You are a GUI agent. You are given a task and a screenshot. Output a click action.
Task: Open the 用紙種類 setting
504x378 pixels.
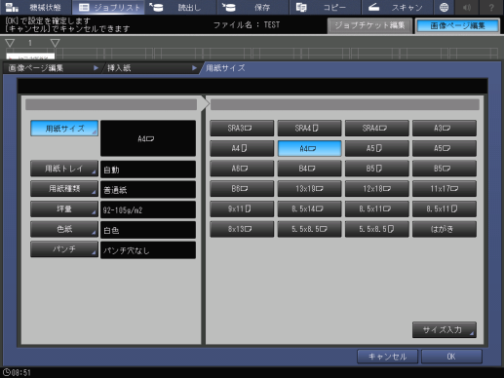tap(64, 189)
